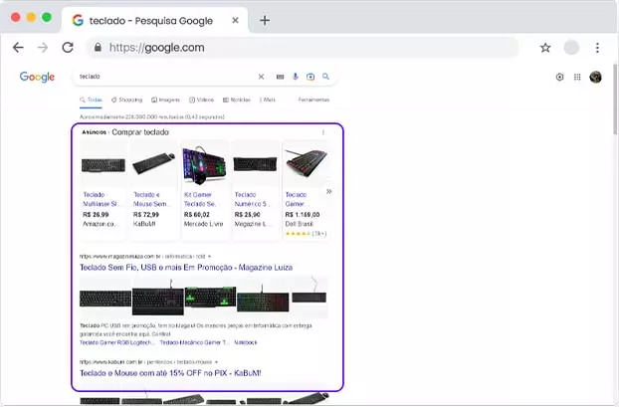Open the Teclado Gamer Dell product link
The width and height of the screenshot is (619, 407).
(297, 199)
